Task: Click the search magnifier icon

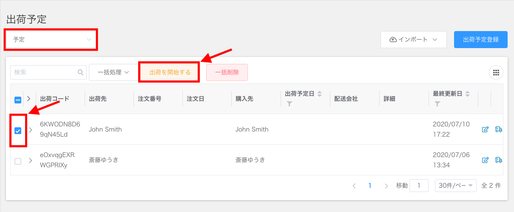Action: (80, 72)
